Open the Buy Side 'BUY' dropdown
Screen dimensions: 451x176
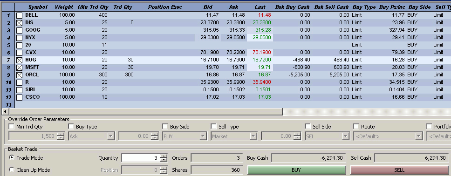203,136
